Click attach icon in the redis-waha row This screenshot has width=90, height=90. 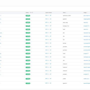pyautogui.click(x=50, y=22)
